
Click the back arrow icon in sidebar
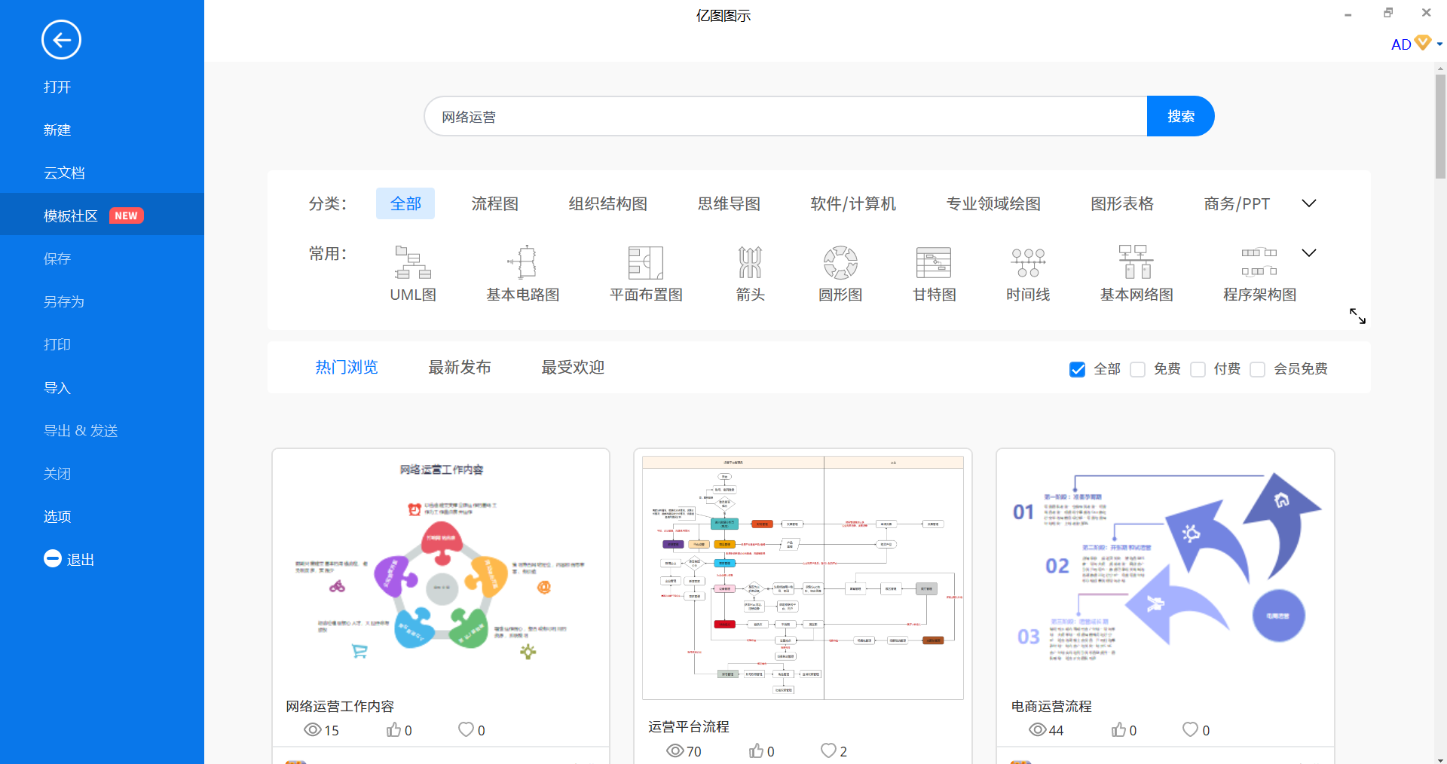click(x=61, y=40)
